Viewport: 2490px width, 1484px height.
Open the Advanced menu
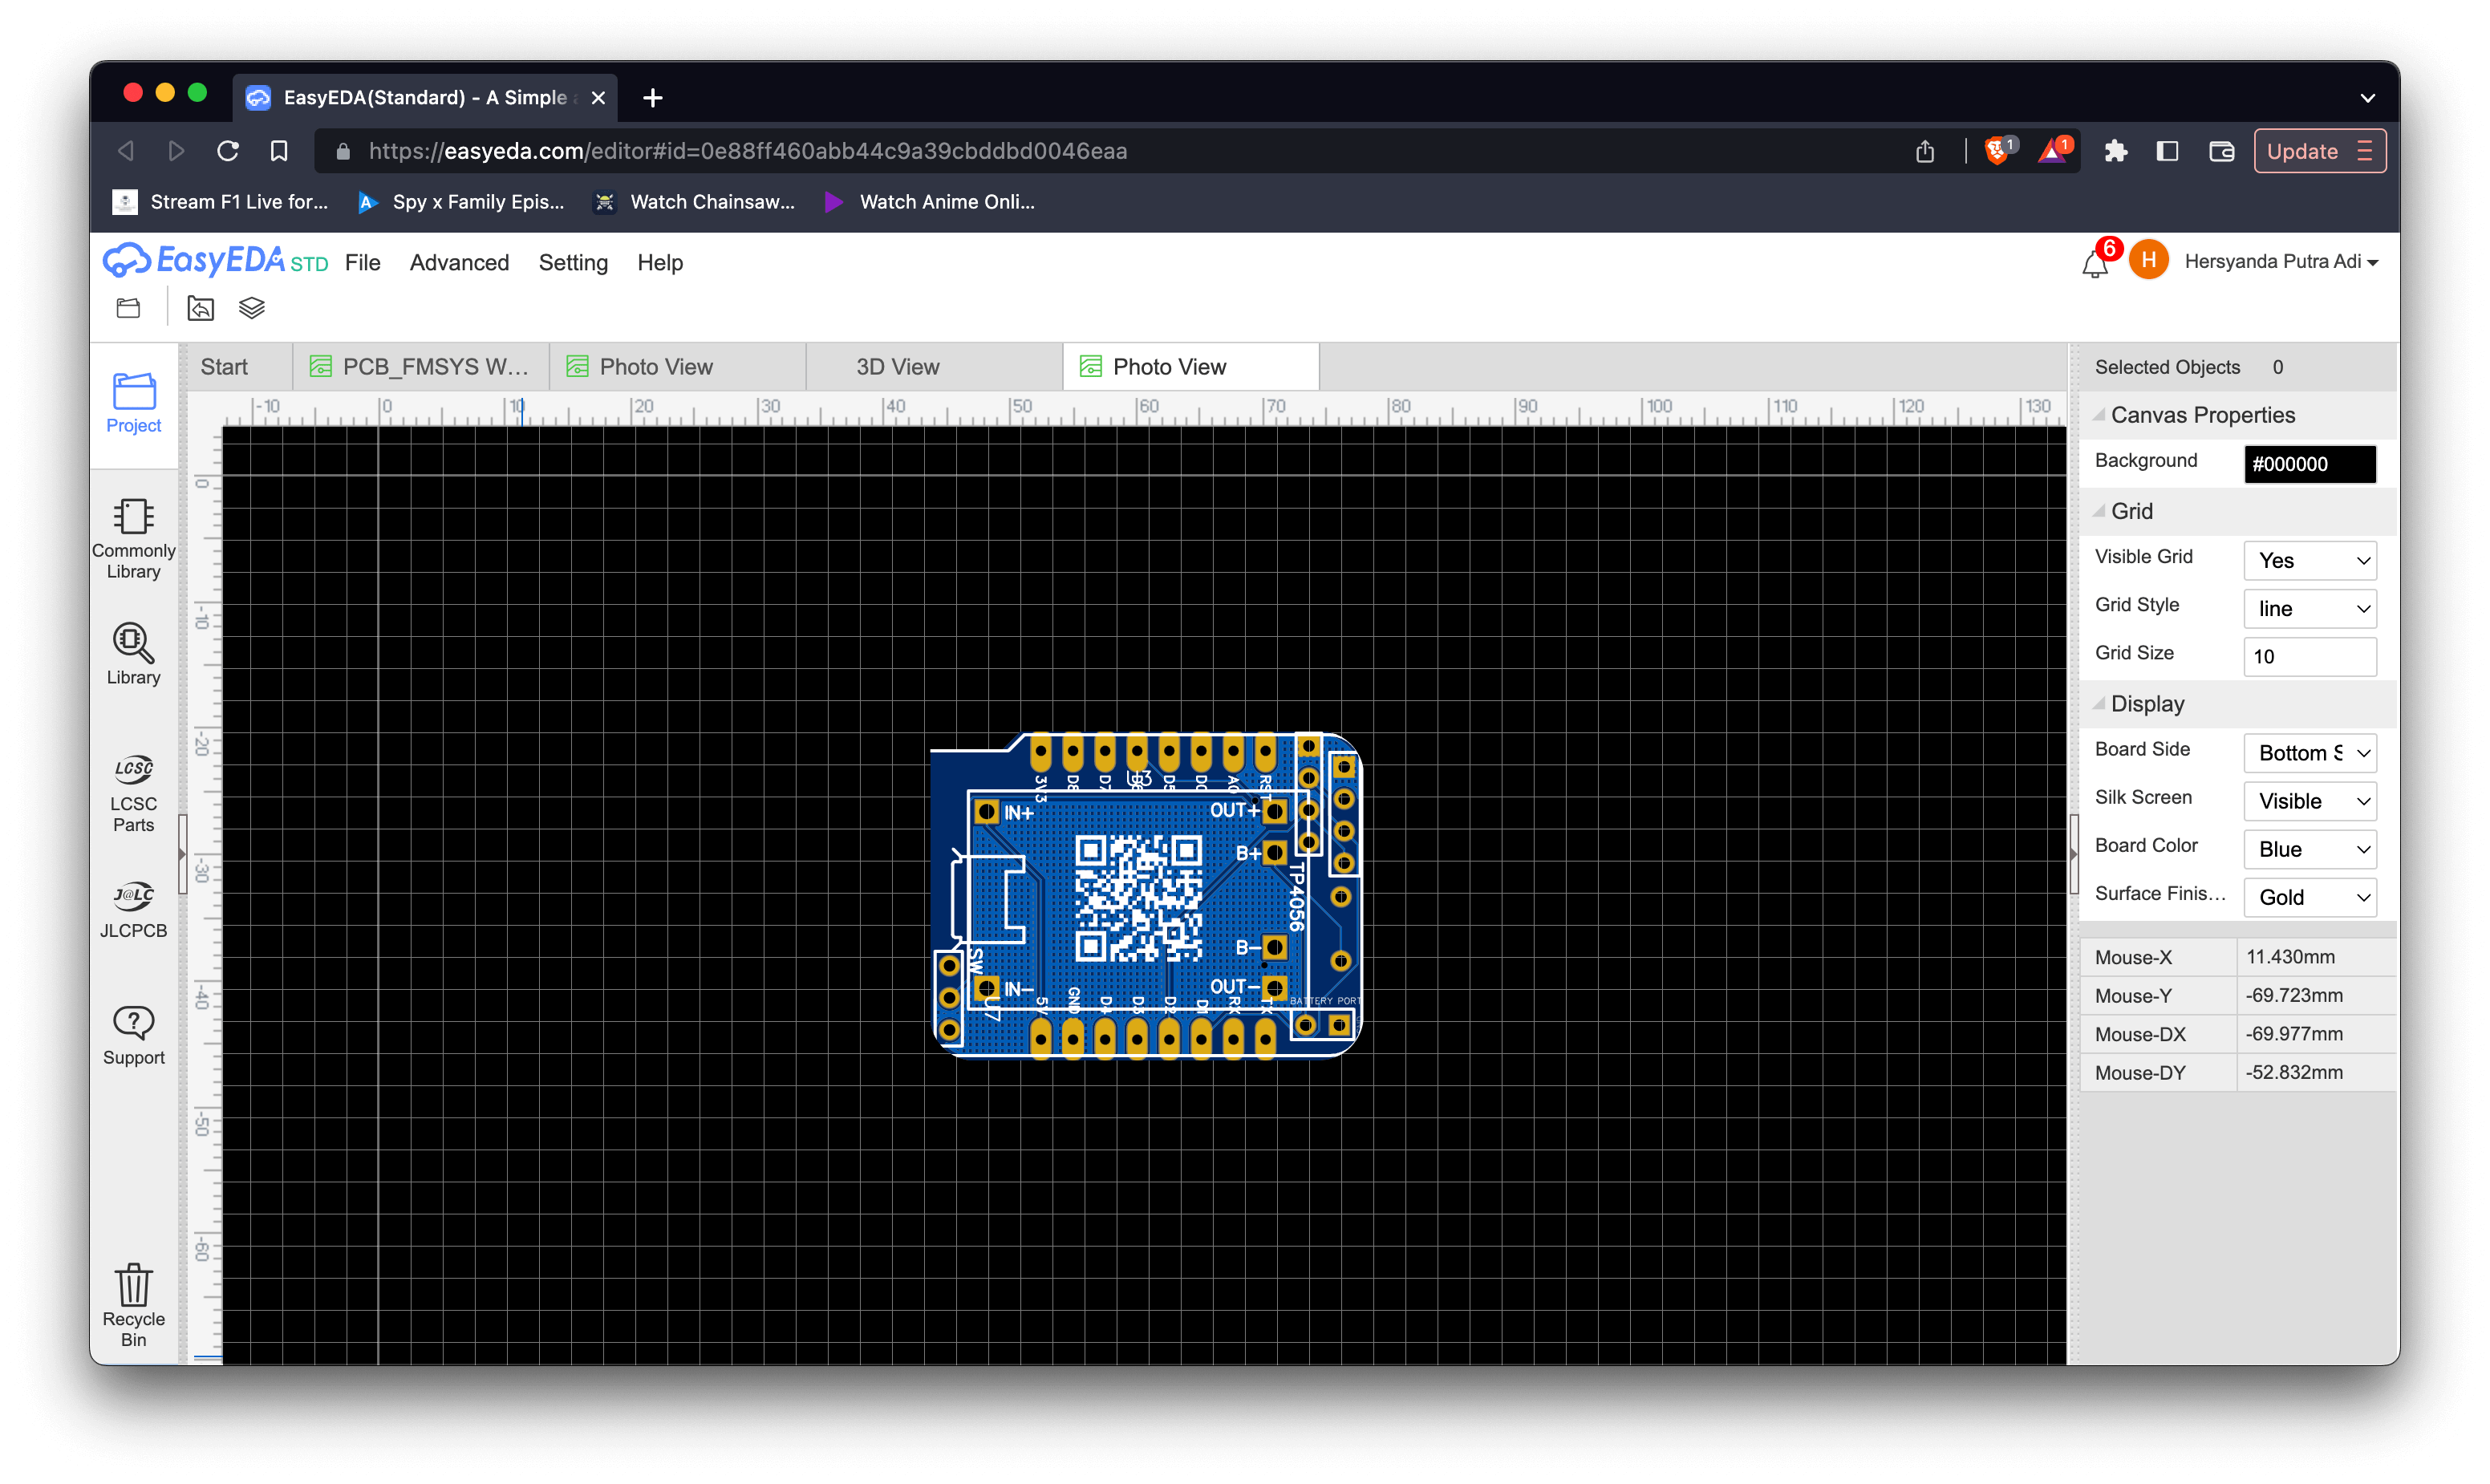(459, 262)
